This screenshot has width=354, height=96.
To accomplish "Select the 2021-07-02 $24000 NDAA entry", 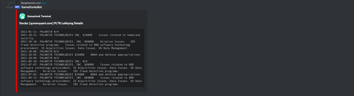I will coord(80,75).
